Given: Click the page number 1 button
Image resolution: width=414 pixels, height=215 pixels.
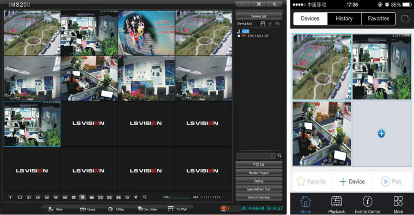Looking at the screenshot, I should point(10,197).
